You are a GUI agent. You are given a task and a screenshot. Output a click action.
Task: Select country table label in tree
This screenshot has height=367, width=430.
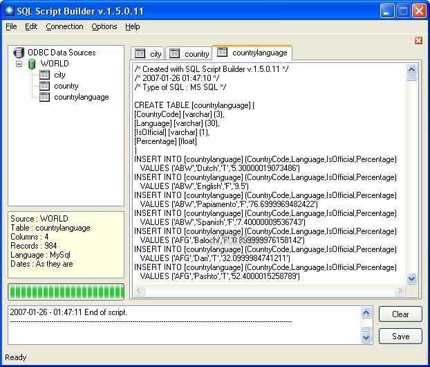66,87
